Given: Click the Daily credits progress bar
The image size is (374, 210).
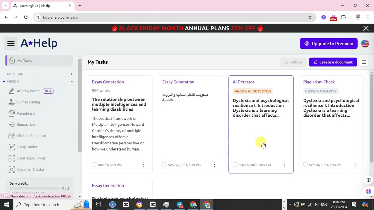Looking at the screenshot, I should click(x=34, y=188).
